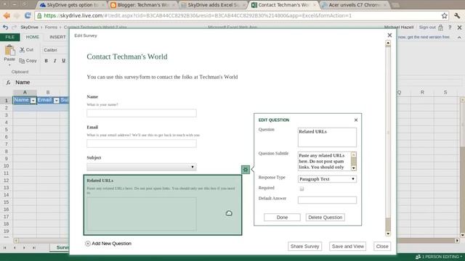
Task: Open the FILE tab
Action: [x=9, y=37]
